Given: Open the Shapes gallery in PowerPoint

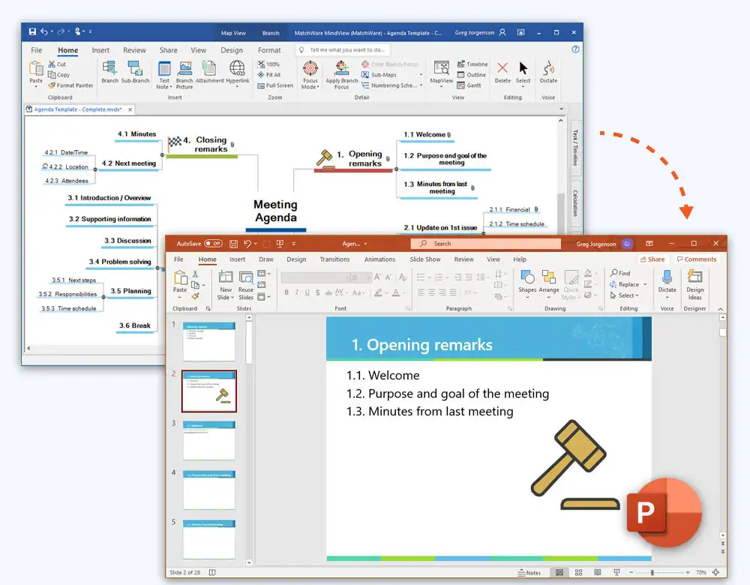Looking at the screenshot, I should point(527,285).
